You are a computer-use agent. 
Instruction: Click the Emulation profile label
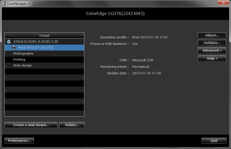(115, 37)
